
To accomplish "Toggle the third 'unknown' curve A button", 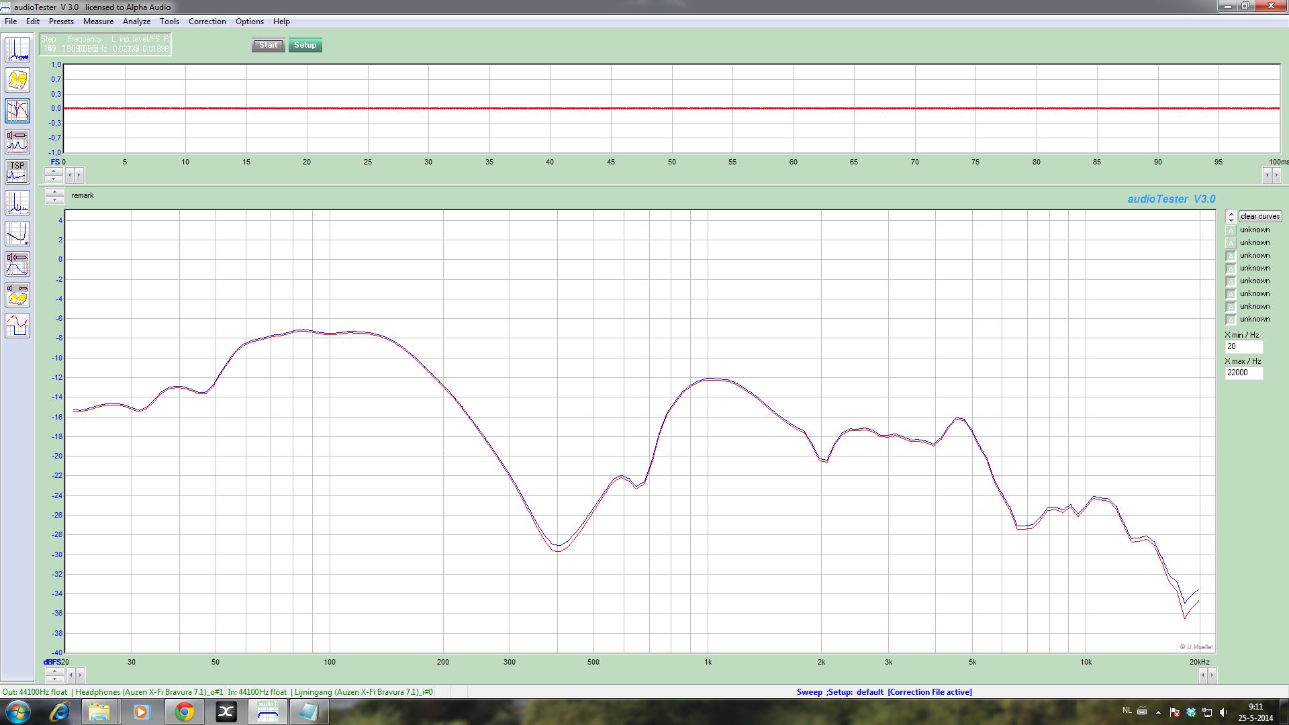I will 1231,256.
